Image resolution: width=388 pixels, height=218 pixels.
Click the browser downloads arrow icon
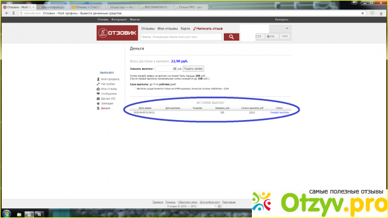point(381,13)
